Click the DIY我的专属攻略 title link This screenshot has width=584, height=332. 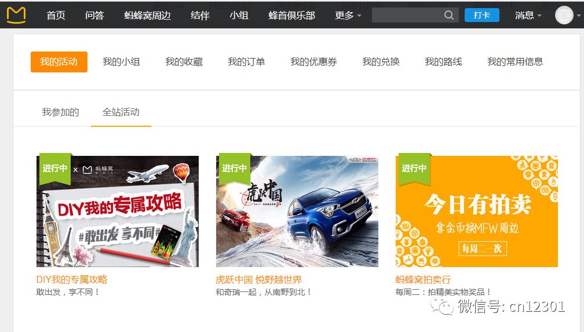click(72, 279)
